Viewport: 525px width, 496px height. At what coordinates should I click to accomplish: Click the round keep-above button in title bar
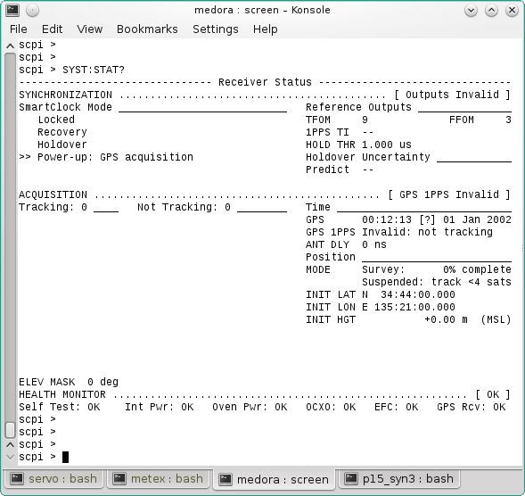(x=32, y=11)
